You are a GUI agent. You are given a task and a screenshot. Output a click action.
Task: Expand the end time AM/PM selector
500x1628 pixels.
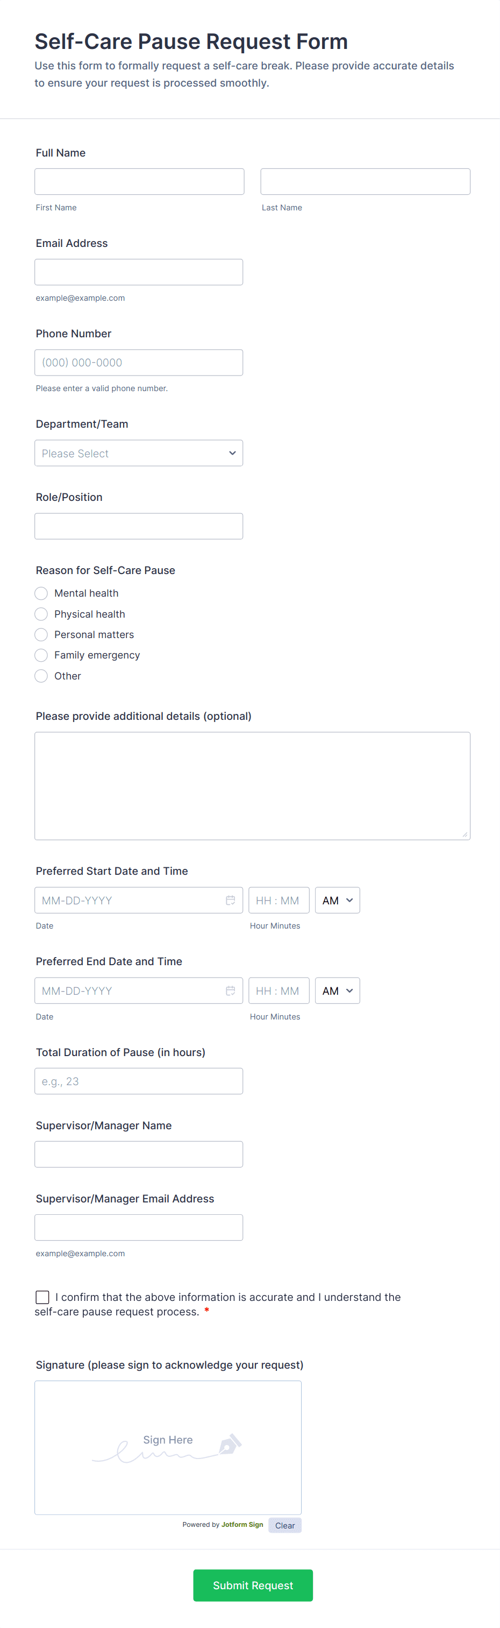pyautogui.click(x=337, y=990)
